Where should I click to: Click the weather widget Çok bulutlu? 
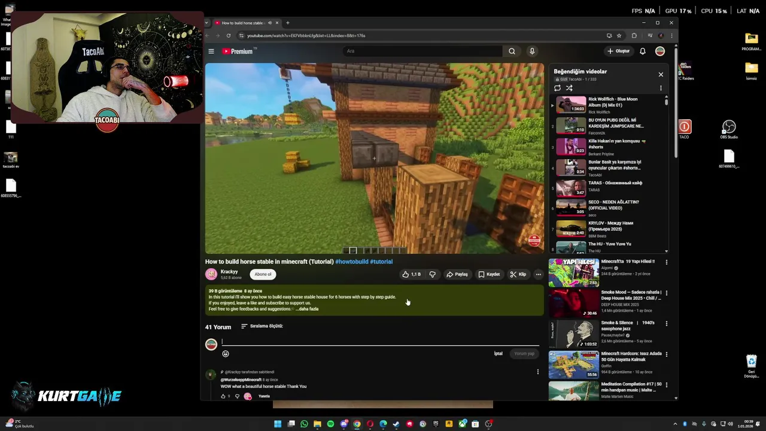point(19,424)
